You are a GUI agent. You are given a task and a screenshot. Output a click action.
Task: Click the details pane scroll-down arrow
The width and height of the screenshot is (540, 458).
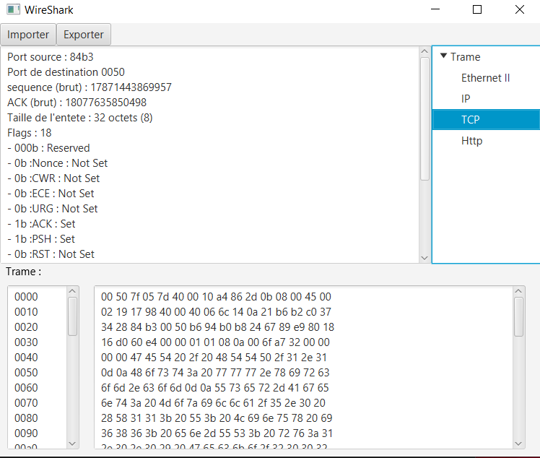click(x=424, y=258)
